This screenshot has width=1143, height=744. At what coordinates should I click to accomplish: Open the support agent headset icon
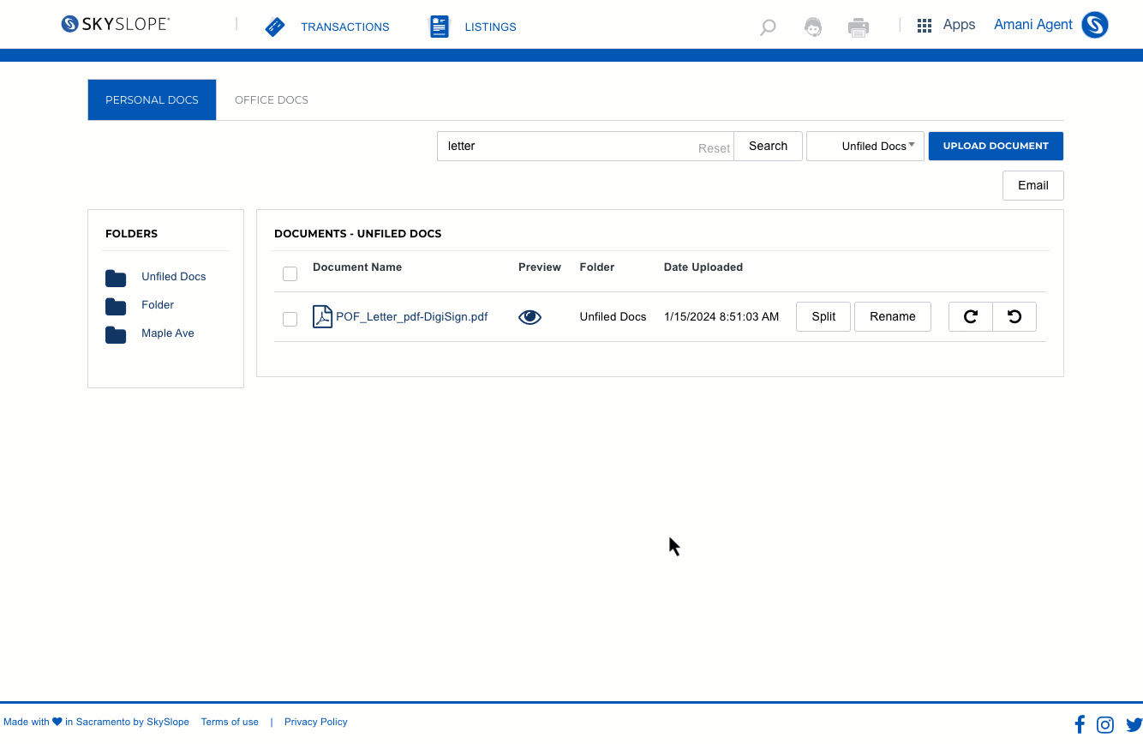[x=813, y=27]
